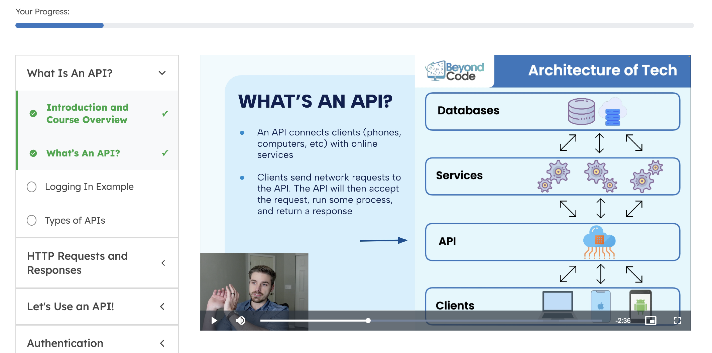Select the Types of APIs lesson
Image resolution: width=712 pixels, height=353 pixels.
pyautogui.click(x=75, y=220)
